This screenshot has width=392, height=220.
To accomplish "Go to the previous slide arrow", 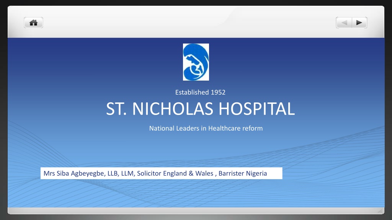I will click(x=344, y=23).
